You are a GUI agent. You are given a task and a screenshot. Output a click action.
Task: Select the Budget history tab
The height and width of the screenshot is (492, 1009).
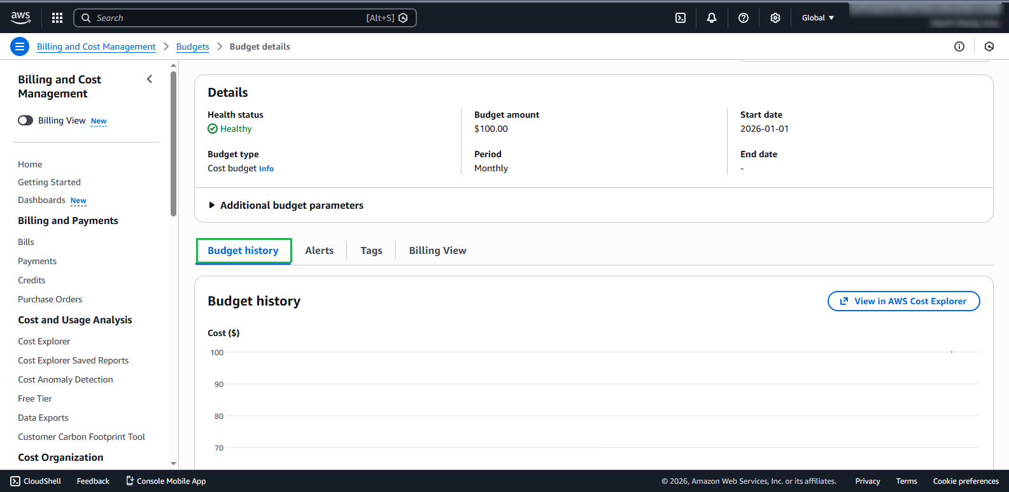point(243,251)
